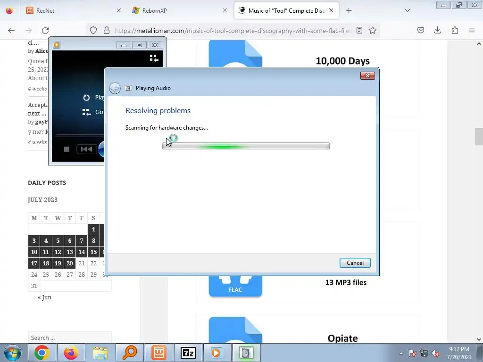483x362 pixels.
Task: Close the Music of Tool tab
Action: 331,10
